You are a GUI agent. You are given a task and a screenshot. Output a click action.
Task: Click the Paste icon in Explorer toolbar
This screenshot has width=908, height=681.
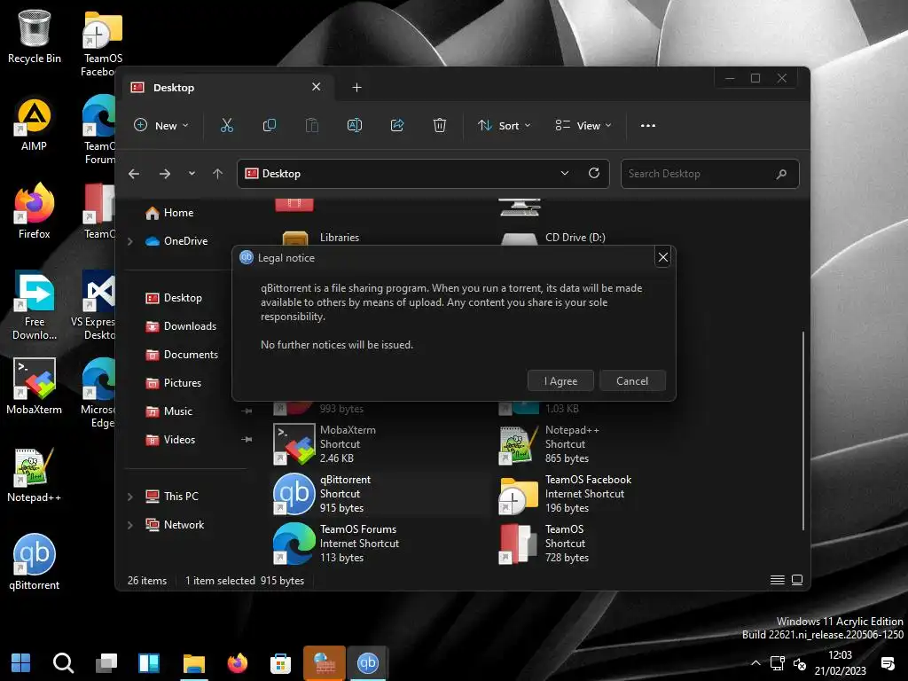(312, 126)
